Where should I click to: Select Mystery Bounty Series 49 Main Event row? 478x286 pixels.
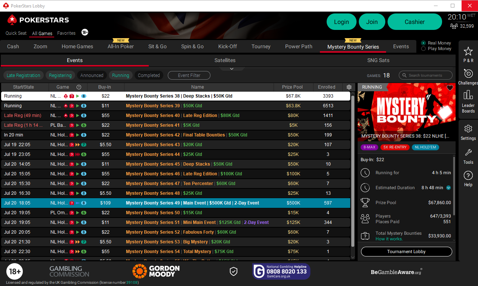click(176, 203)
